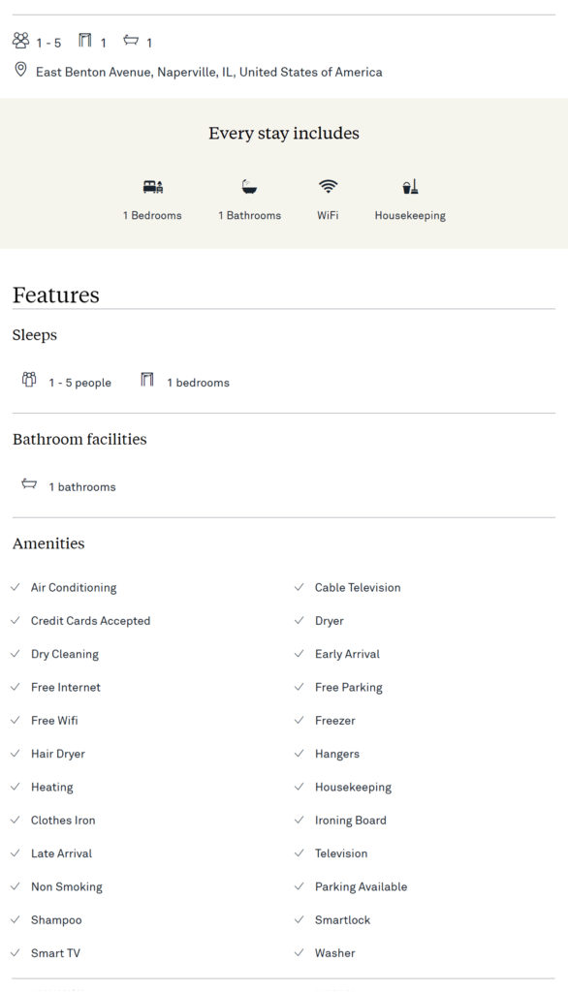Viewport: 568px width, 992px height.
Task: Click the guests icon beside 1 - 5
Action: (x=21, y=41)
